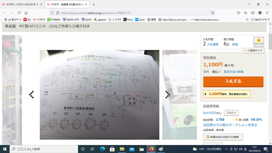Image resolution: width=272 pixels, height=153 pixels.
Task: Click the browser address bar URL
Action: pos(113,12)
